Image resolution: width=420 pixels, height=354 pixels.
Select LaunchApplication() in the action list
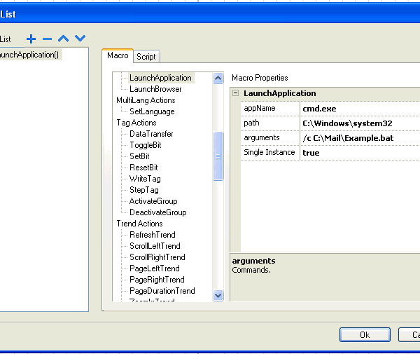tap(29, 55)
